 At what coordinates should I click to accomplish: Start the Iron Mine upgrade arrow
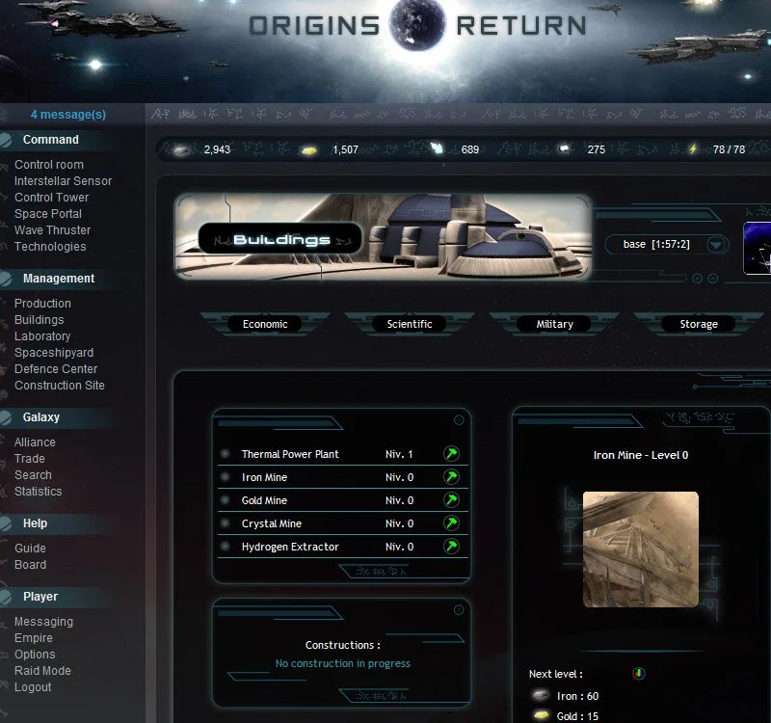coord(450,476)
